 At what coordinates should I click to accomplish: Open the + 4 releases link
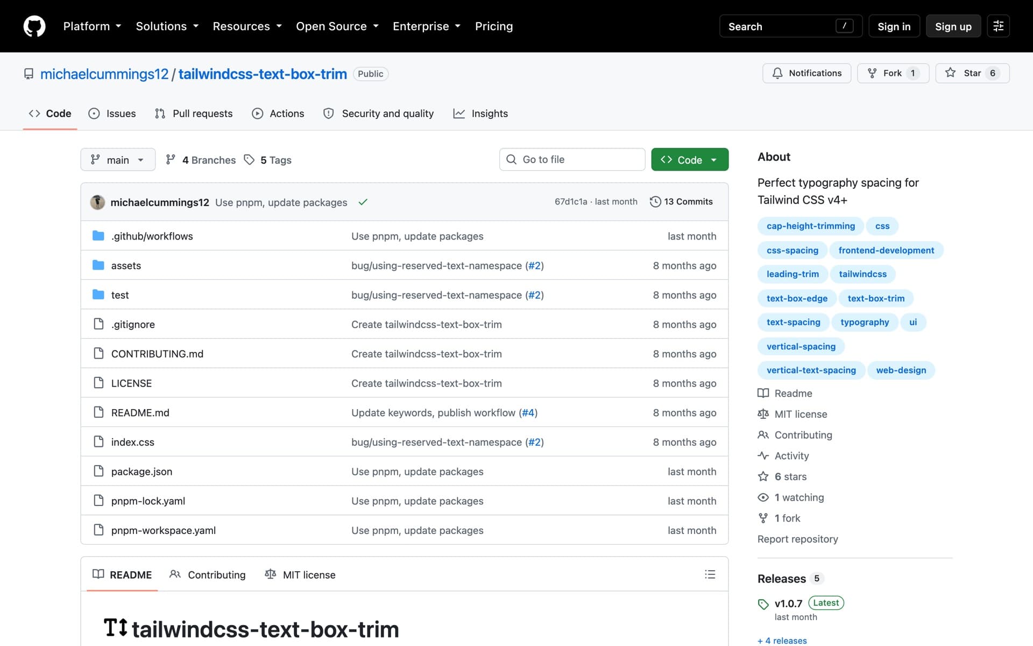click(782, 641)
